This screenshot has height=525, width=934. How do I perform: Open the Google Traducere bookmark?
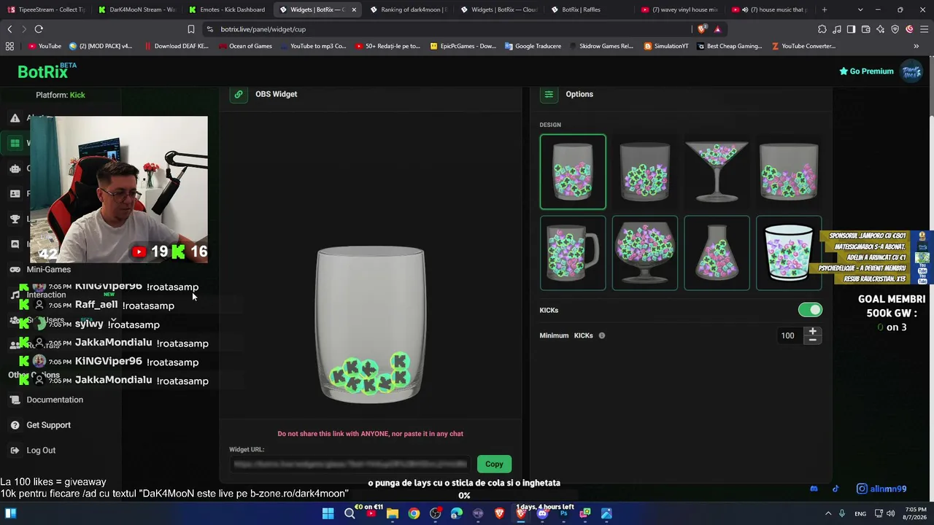[533, 46]
